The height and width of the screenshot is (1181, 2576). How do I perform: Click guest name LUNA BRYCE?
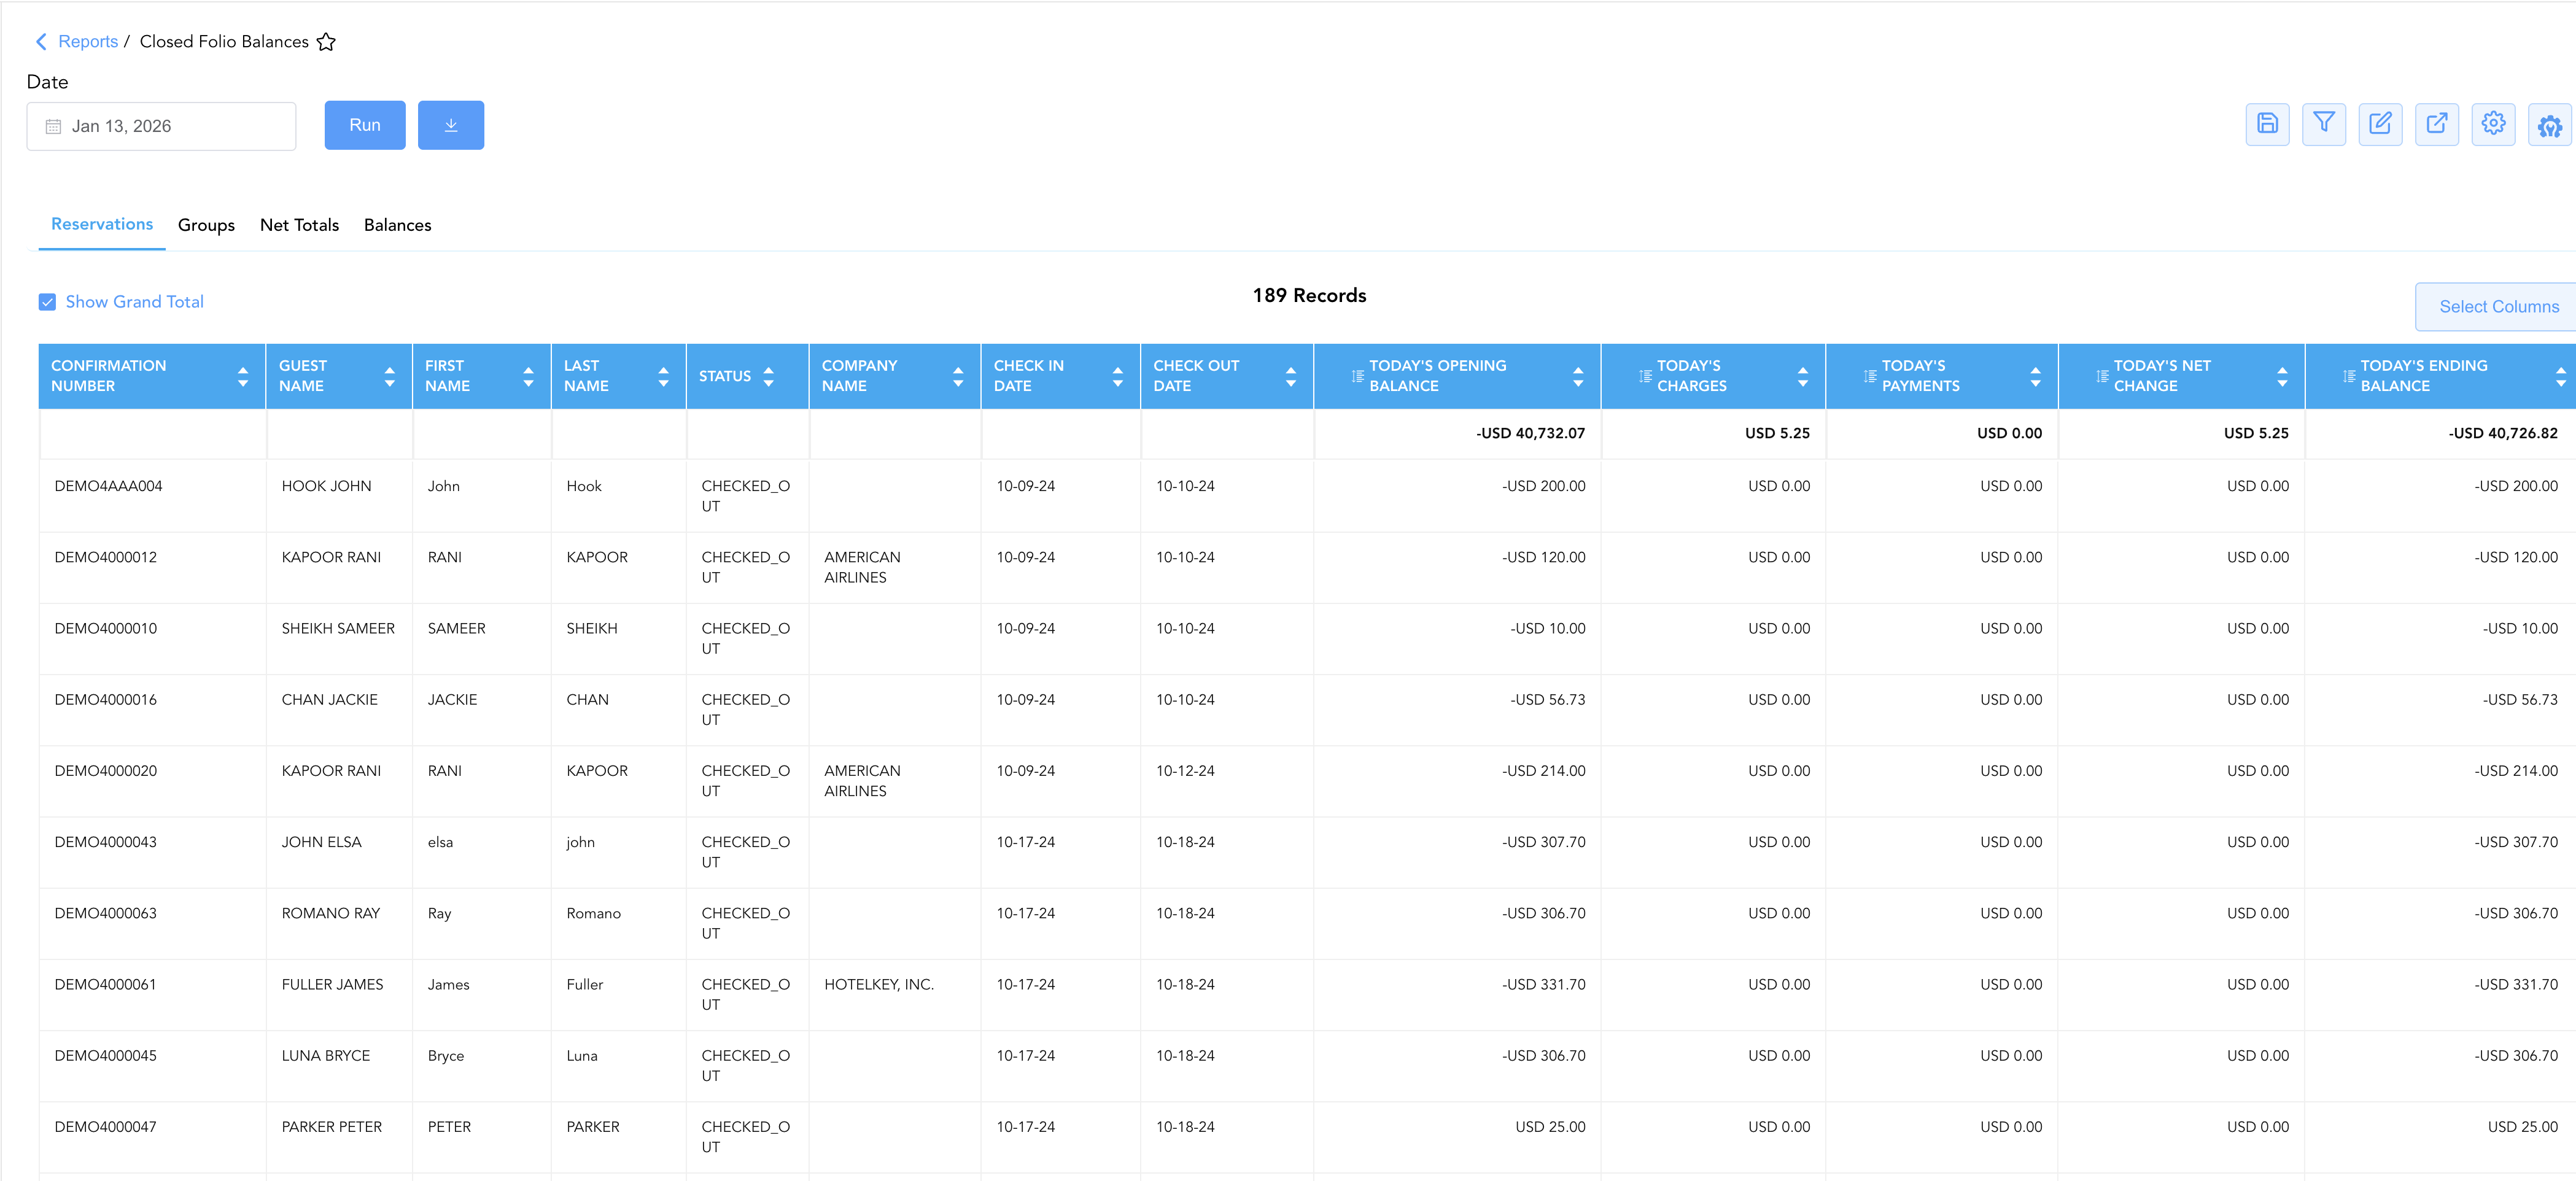pyautogui.click(x=325, y=1056)
